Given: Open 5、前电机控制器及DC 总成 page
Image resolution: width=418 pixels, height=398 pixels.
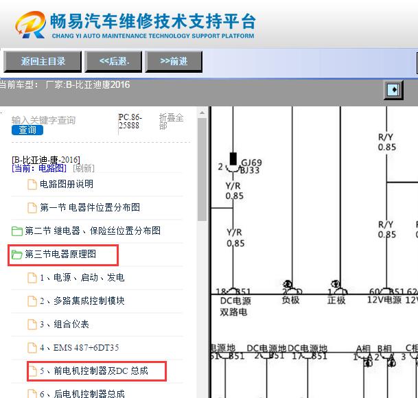Looking at the screenshot, I should coord(94,371).
